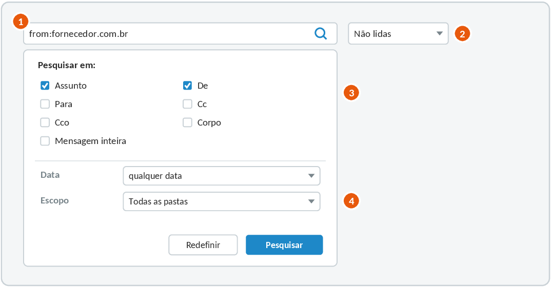The height and width of the screenshot is (287, 551).
Task: Click the magnifying glass search icon
Action: click(x=321, y=34)
